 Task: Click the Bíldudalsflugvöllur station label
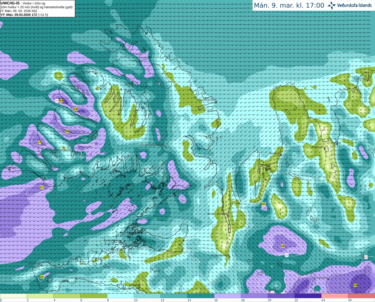(61, 150)
